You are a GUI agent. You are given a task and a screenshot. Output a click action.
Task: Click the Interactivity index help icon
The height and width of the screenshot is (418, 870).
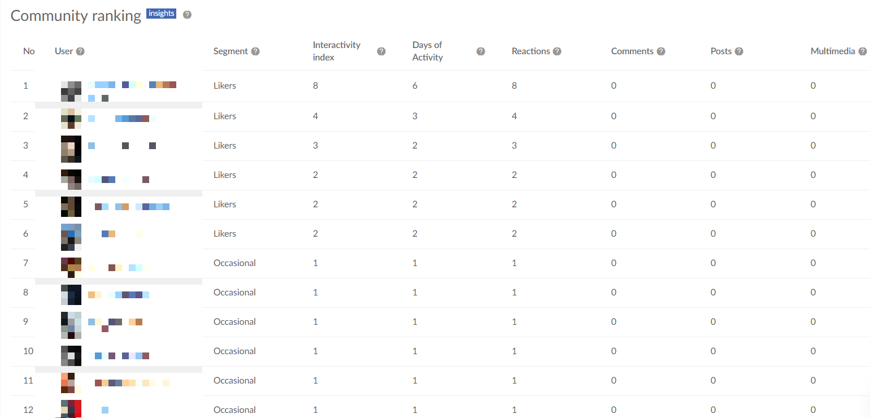tap(381, 51)
